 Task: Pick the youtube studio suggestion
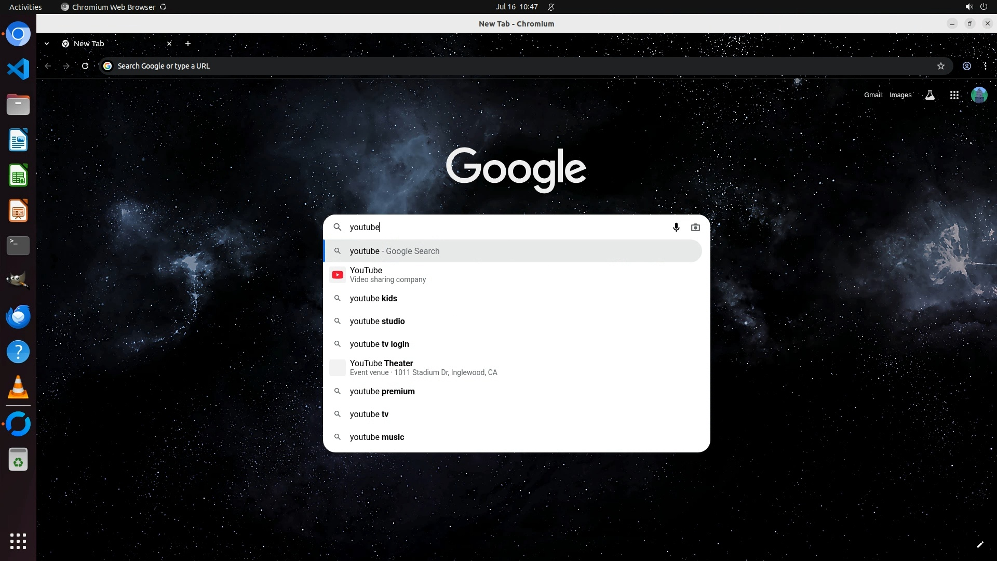(x=377, y=321)
